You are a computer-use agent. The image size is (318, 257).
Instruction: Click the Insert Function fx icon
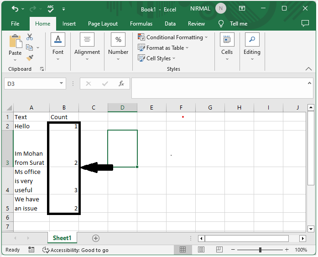click(x=121, y=84)
